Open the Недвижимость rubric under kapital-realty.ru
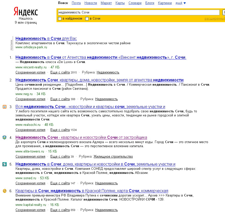Viewport: 225px width, 212px height. [106, 210]
